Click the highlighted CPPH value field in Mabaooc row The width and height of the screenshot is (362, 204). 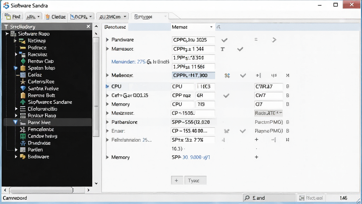(193, 75)
